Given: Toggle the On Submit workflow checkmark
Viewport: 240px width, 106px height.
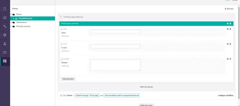Looking at the screenshot, I should (x=61, y=95).
